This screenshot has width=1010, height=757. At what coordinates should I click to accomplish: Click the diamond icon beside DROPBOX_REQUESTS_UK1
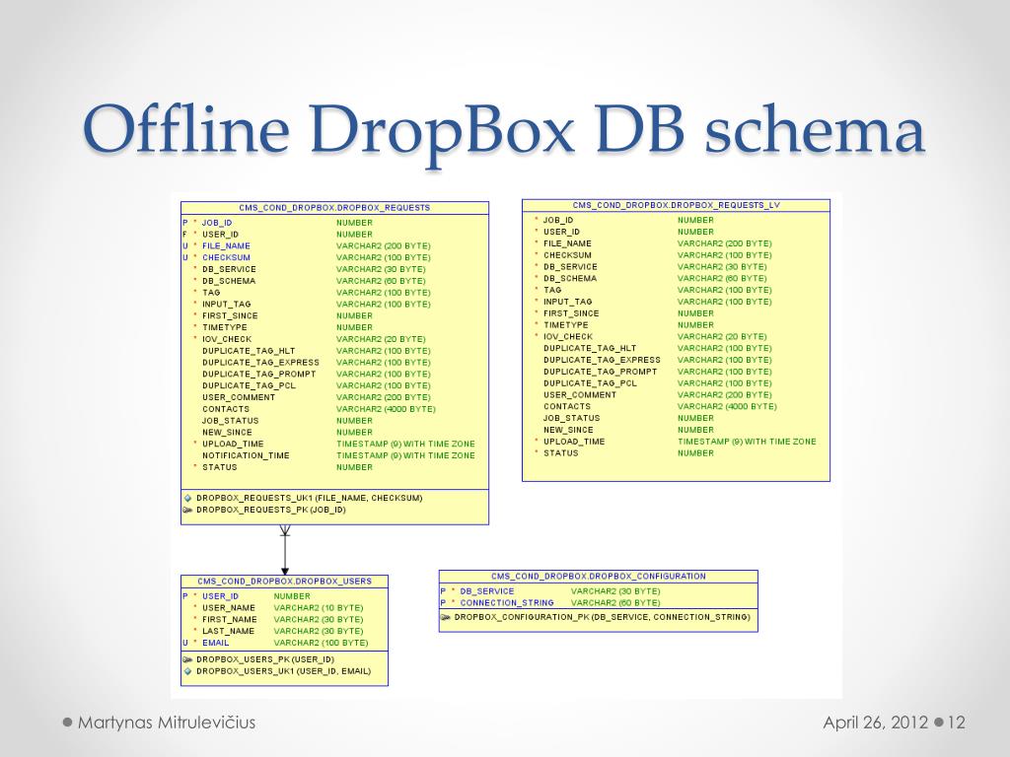[x=187, y=498]
